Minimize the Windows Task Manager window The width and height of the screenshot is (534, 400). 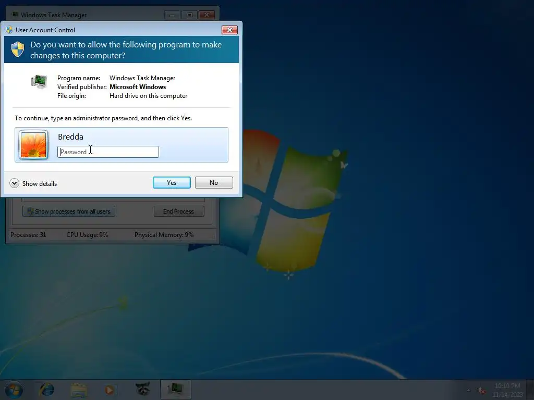[x=172, y=15]
